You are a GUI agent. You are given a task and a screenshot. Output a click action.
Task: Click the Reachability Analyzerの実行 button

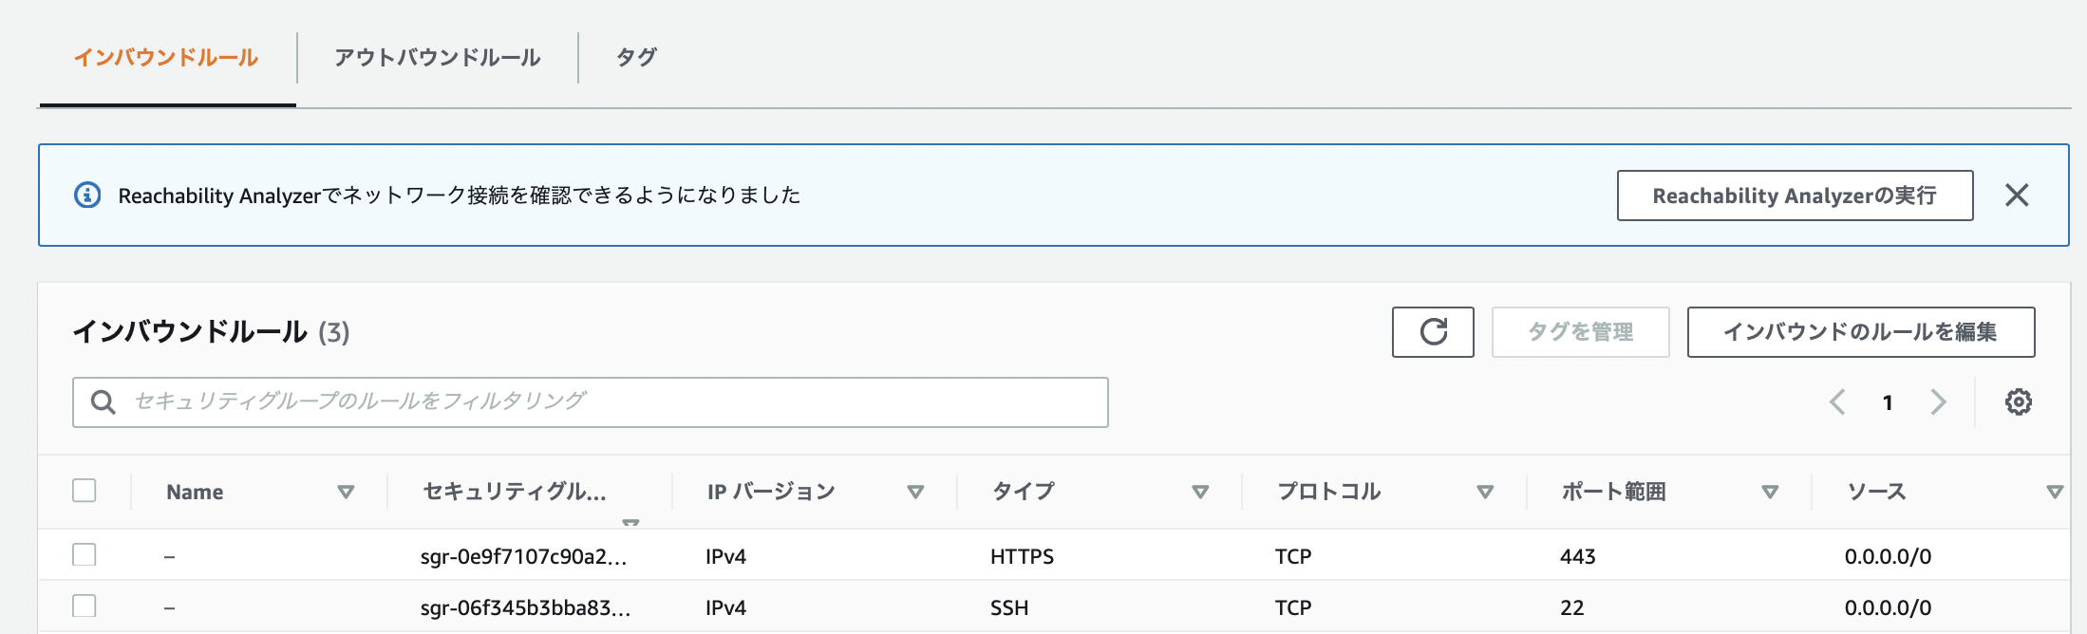1795,196
